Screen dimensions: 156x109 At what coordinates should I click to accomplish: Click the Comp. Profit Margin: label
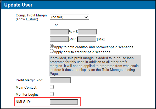[32, 15]
